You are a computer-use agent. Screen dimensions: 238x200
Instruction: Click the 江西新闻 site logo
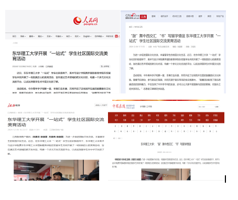[14, 106]
